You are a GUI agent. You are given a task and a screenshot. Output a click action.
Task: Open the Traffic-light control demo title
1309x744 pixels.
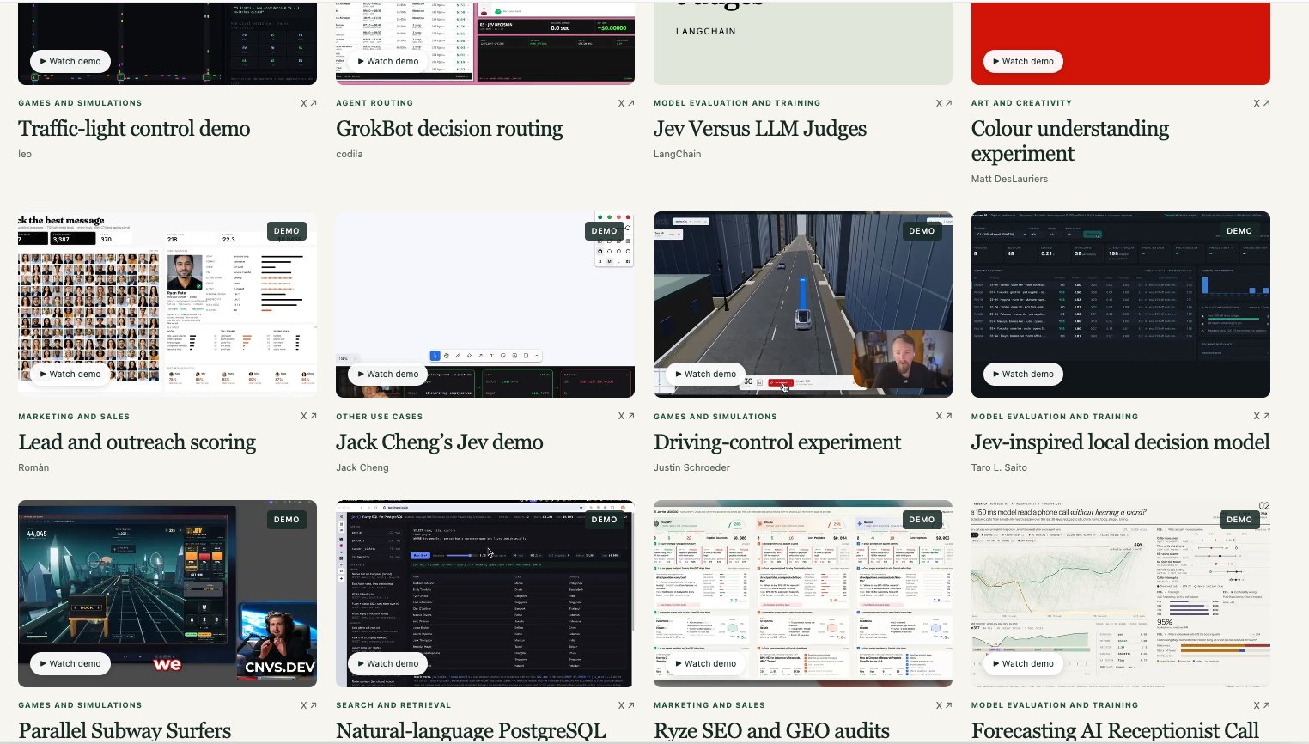[134, 129]
